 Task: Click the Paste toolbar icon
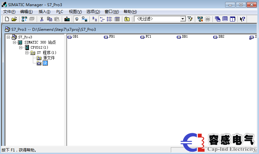(57, 19)
